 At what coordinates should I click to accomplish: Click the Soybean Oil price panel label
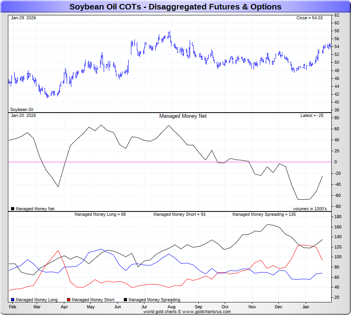click(22, 109)
